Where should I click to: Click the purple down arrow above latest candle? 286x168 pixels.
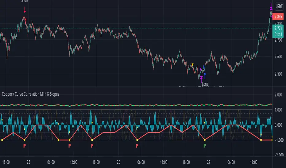tap(271, 6)
